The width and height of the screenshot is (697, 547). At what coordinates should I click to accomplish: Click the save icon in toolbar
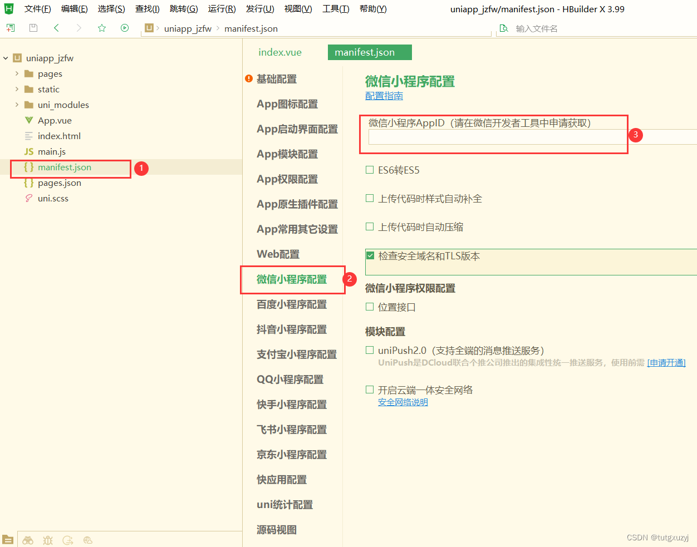coord(33,27)
